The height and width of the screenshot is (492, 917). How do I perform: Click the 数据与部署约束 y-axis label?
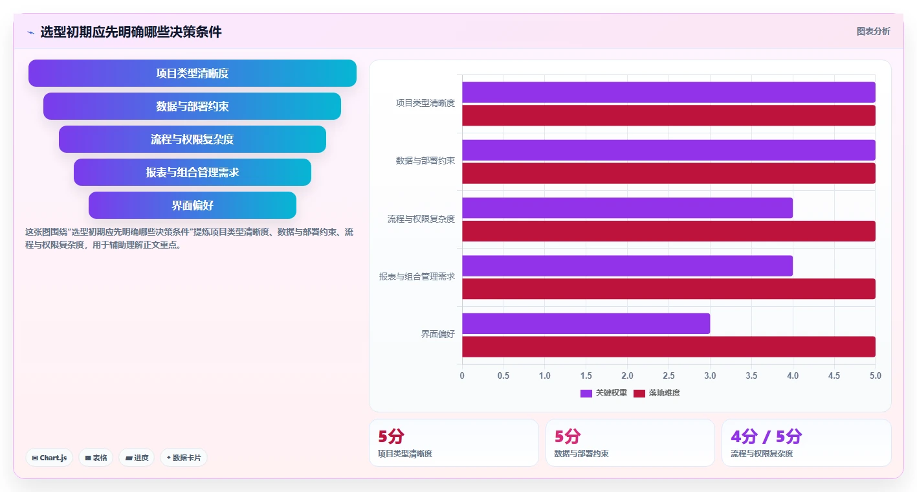tap(425, 161)
